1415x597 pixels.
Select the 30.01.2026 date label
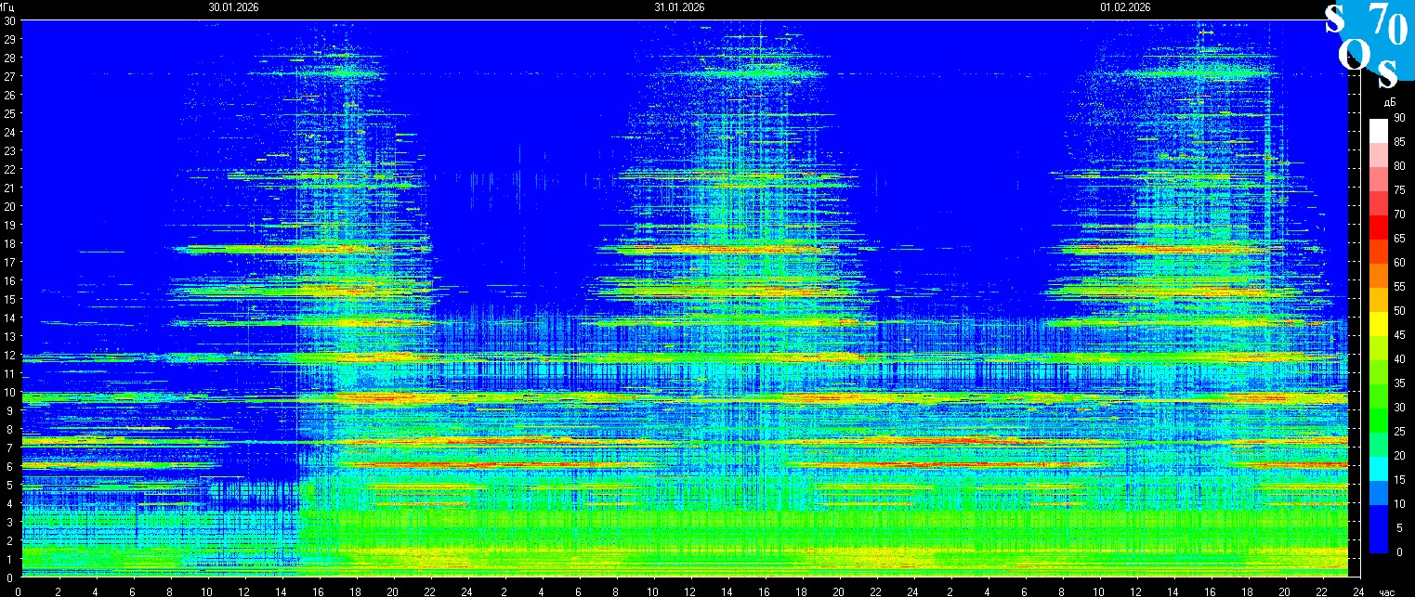click(x=233, y=6)
